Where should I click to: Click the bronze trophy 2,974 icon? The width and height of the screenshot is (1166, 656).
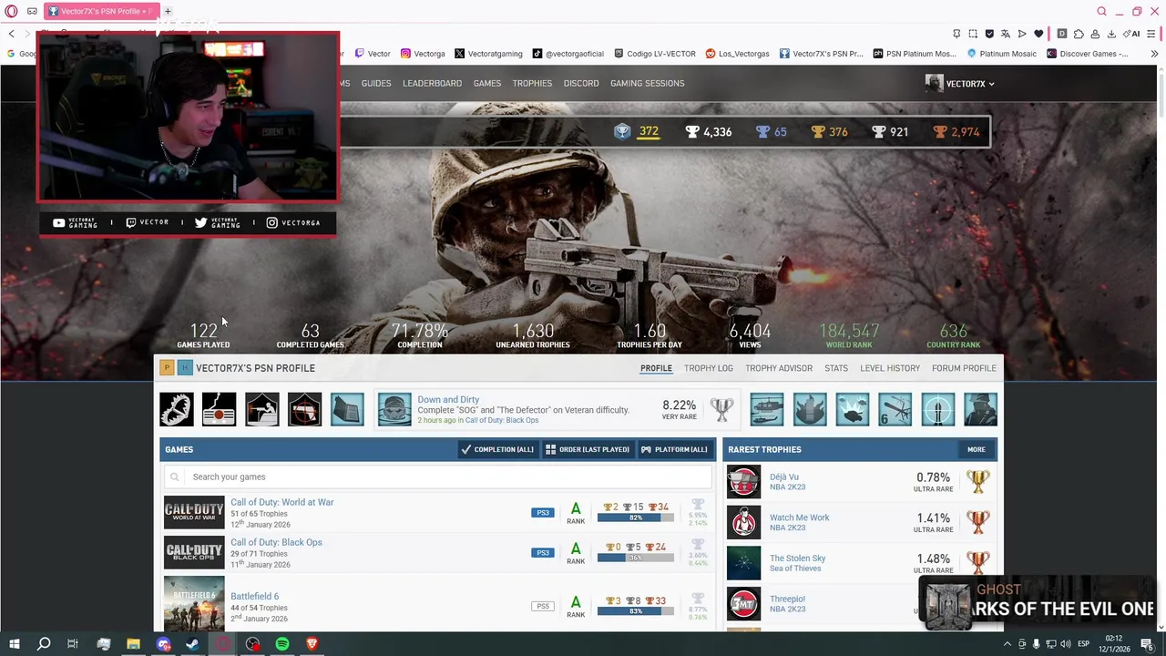[x=939, y=131]
